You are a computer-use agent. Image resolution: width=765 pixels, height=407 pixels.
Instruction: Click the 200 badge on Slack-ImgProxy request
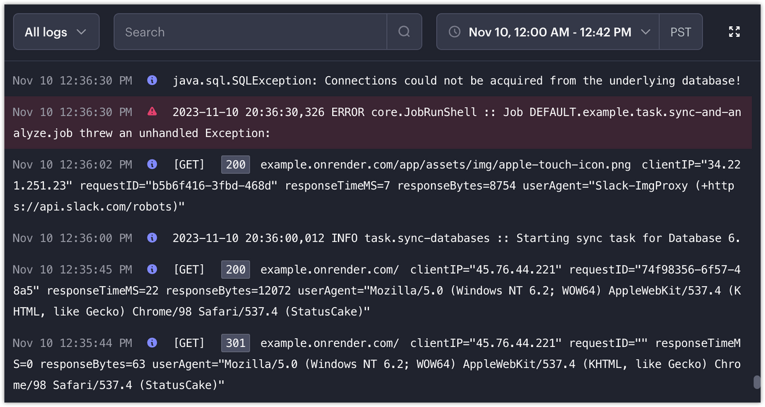click(236, 165)
